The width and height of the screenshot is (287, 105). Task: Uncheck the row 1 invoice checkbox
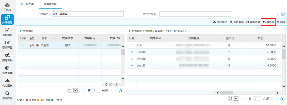coord(32,45)
